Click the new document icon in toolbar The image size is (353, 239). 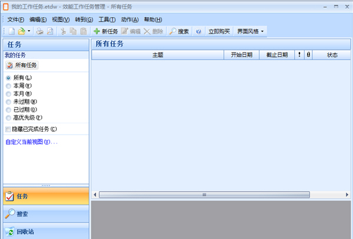pos(12,31)
